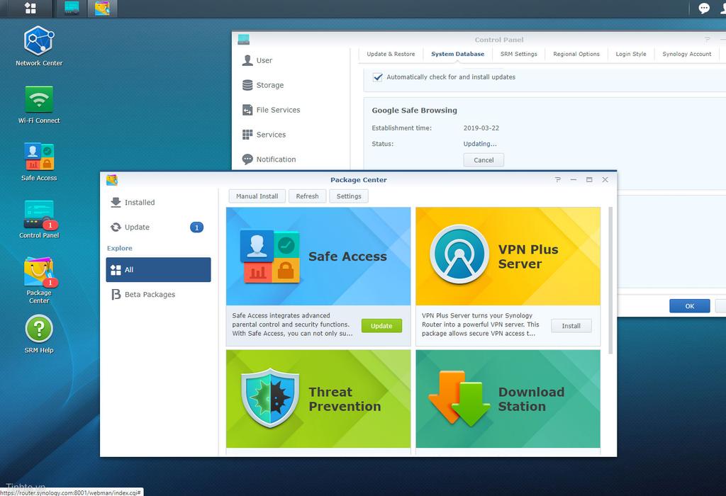Open the notifications chat bubble icon
Viewport: 726px width, 496px height.
[x=704, y=8]
